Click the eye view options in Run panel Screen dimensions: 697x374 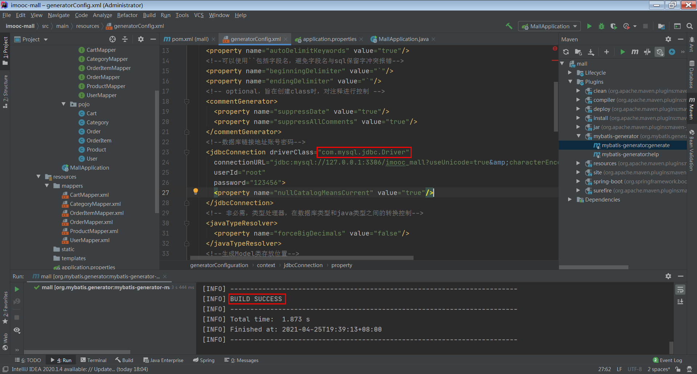(x=17, y=330)
